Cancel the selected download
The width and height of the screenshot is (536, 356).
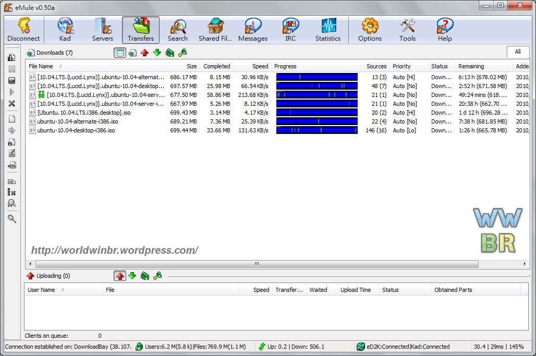pos(11,103)
